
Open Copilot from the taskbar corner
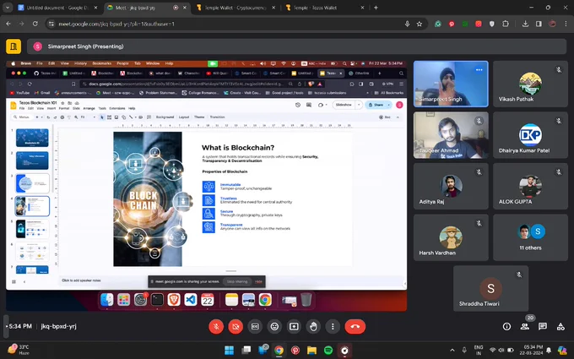[x=562, y=351]
